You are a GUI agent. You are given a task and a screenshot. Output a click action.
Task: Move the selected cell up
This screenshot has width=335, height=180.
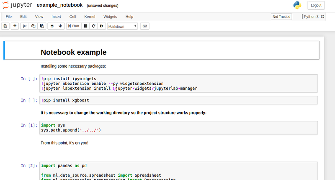pos(52,26)
